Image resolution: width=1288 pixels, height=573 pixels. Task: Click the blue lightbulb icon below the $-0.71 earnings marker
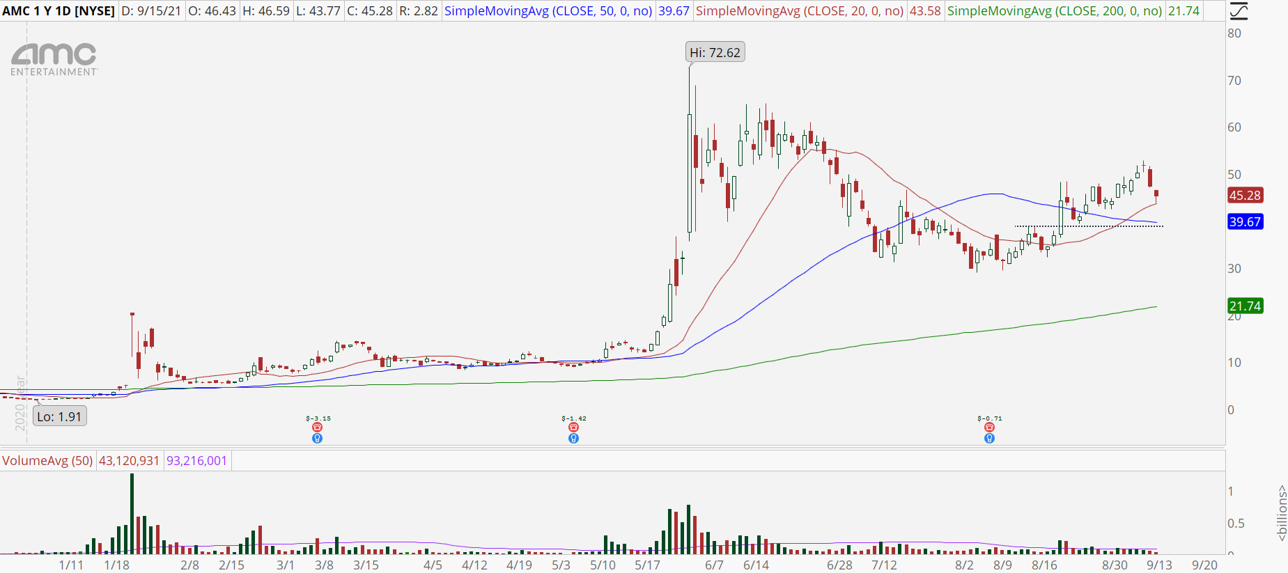(989, 439)
